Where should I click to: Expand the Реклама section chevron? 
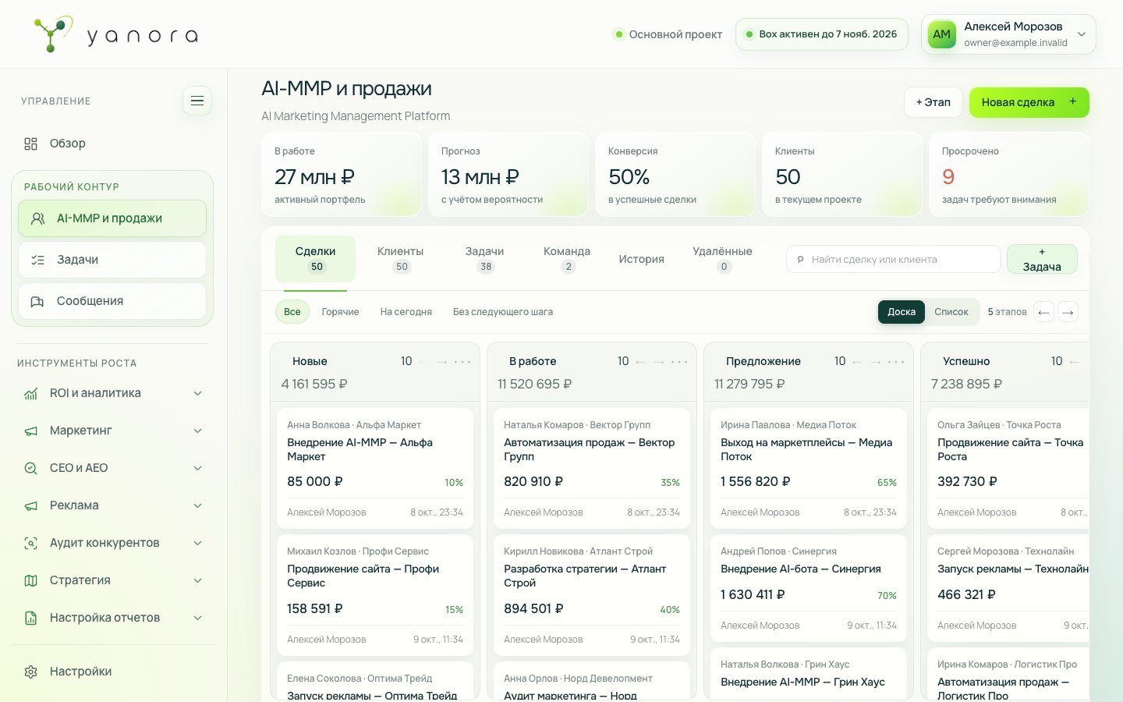(x=198, y=505)
